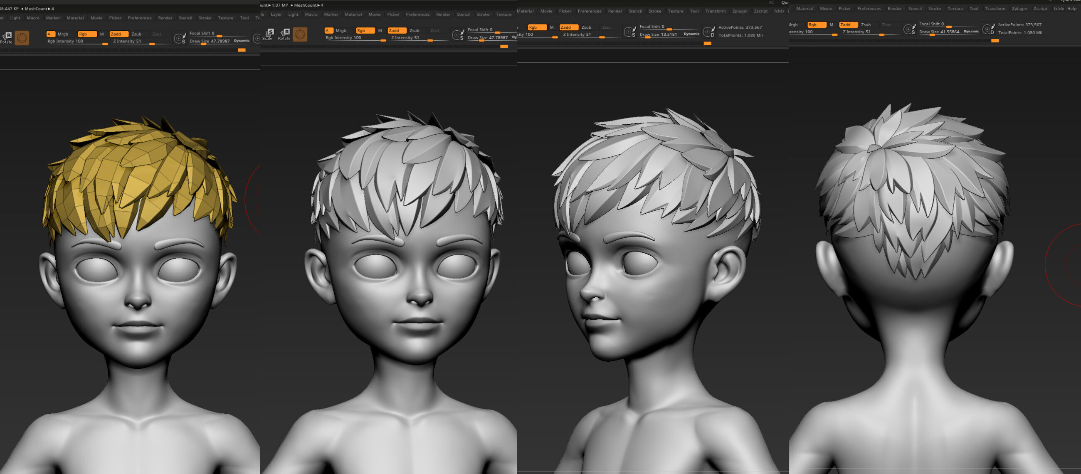This screenshot has width=1081, height=474.
Task: Toggle Rgb in the three-quarter view toolbar
Action: pyautogui.click(x=537, y=27)
